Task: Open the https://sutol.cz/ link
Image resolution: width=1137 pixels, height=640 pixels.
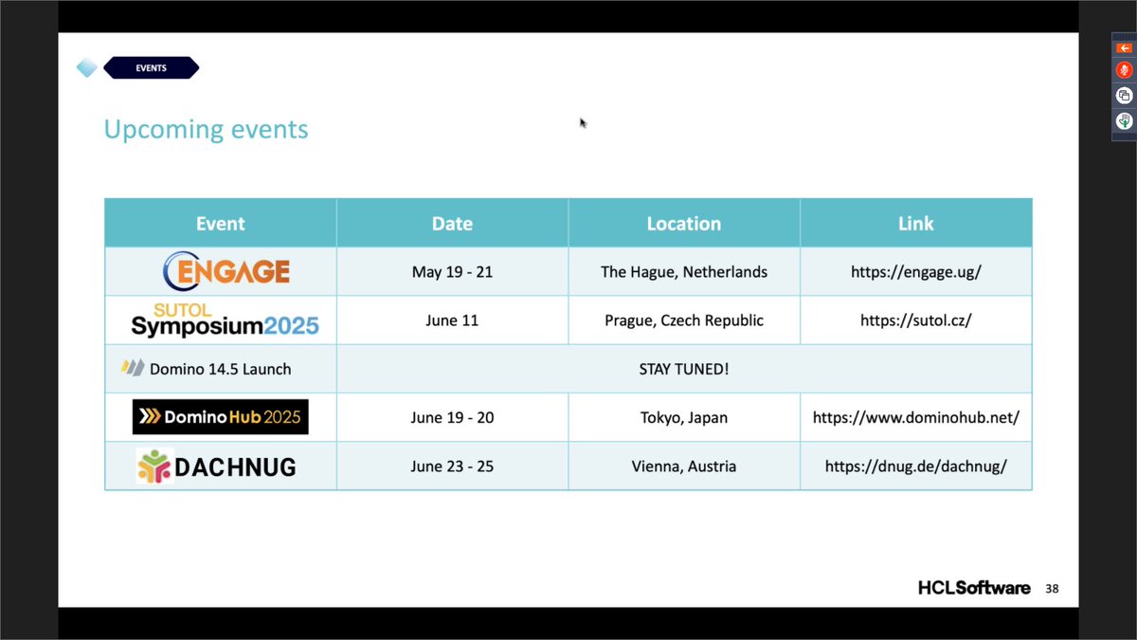Action: click(x=915, y=320)
